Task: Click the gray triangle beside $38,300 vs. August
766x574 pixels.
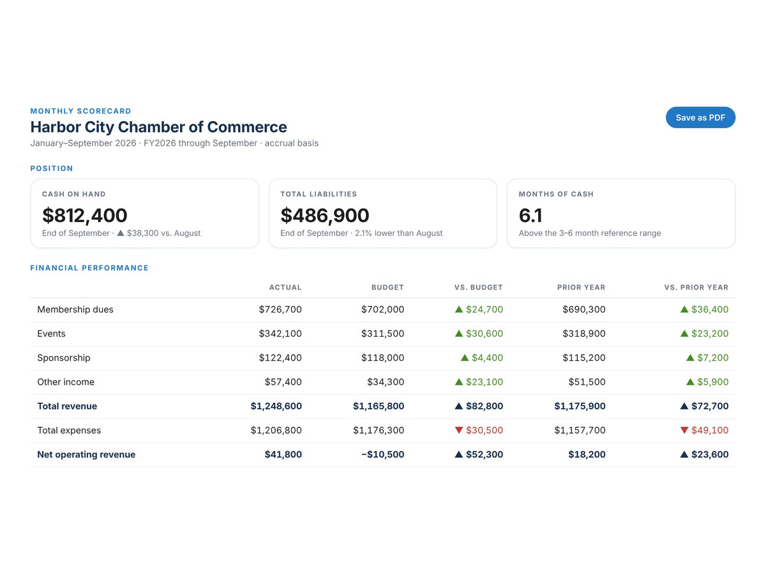Action: tap(121, 233)
